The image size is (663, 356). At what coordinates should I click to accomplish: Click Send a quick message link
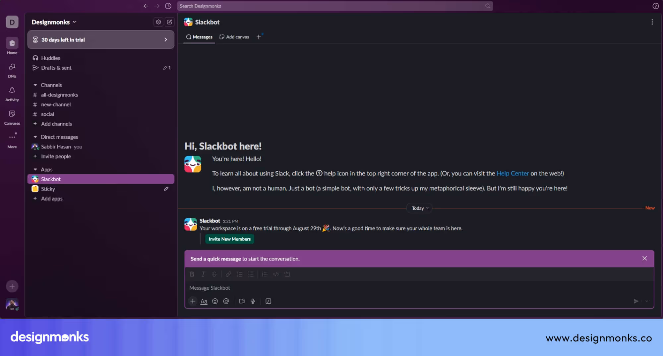pos(215,259)
